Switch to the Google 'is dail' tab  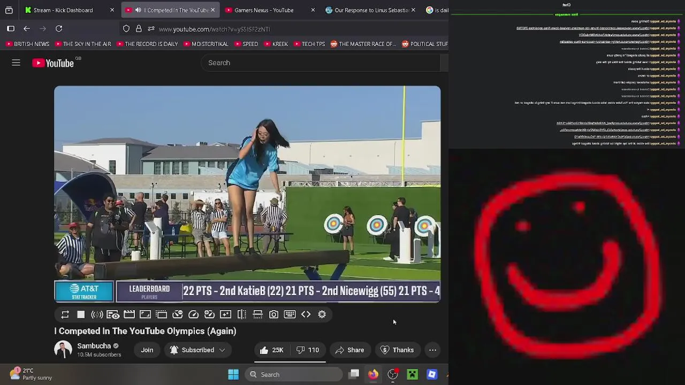tap(437, 10)
